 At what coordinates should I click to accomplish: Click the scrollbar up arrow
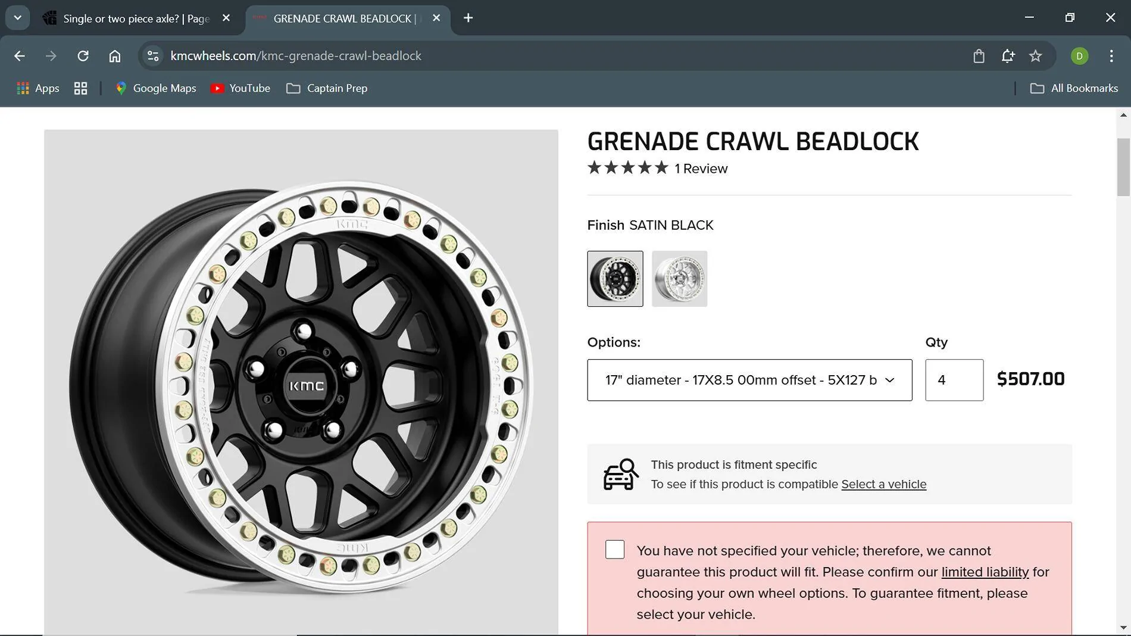[1123, 115]
